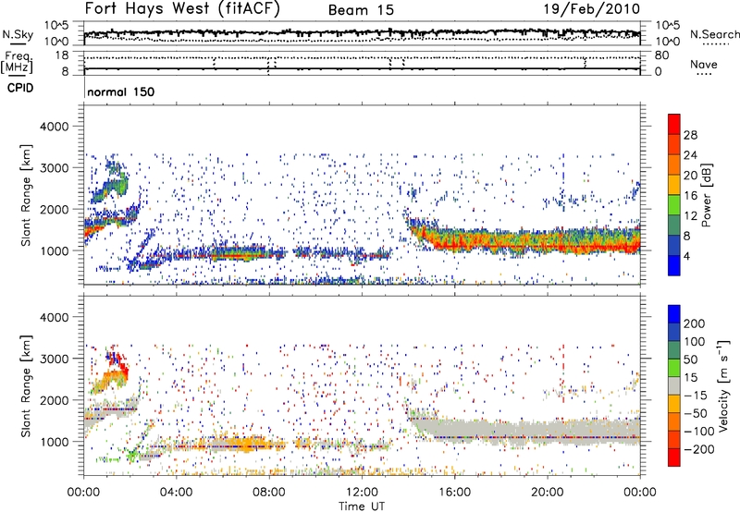Select the 'Freq. [MHz]' axis label
This screenshot has height=512, width=740.
(17, 62)
